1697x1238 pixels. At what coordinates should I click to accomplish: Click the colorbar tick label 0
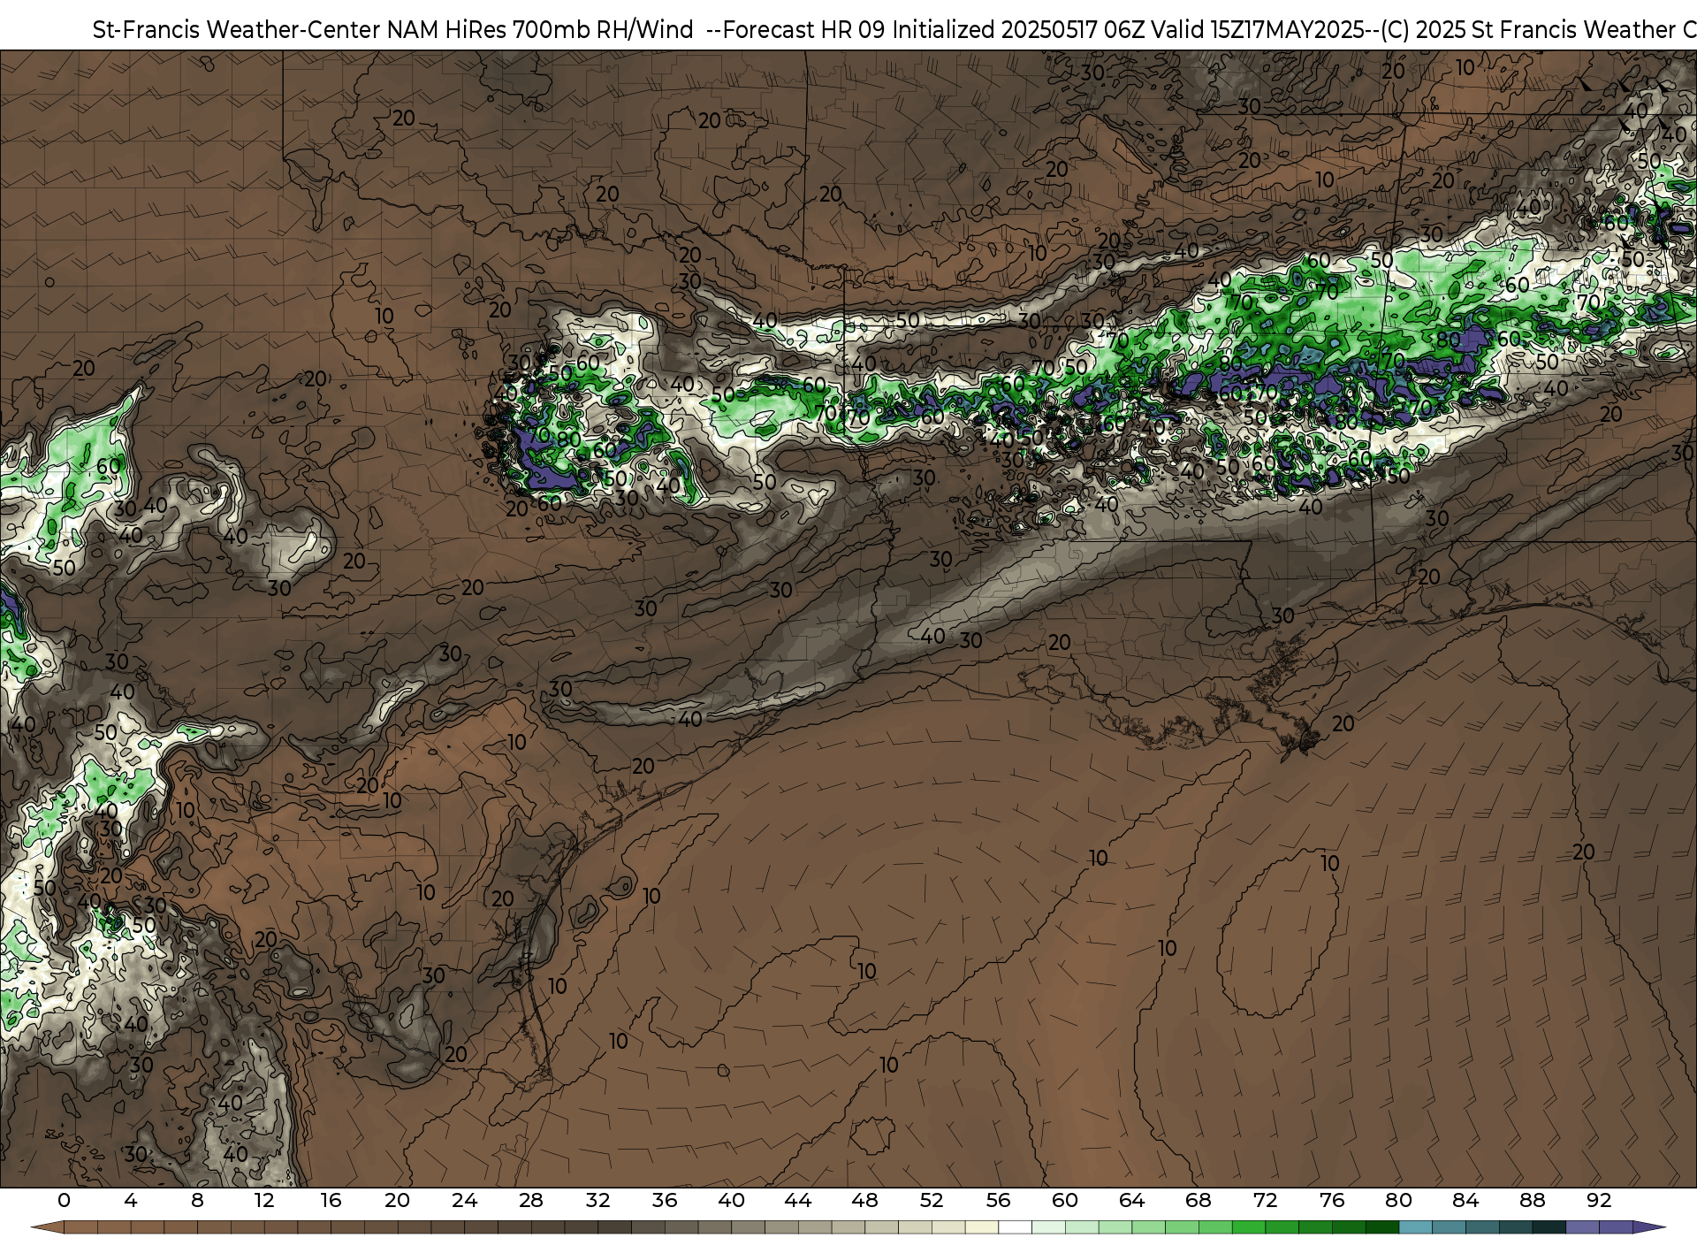64,1201
